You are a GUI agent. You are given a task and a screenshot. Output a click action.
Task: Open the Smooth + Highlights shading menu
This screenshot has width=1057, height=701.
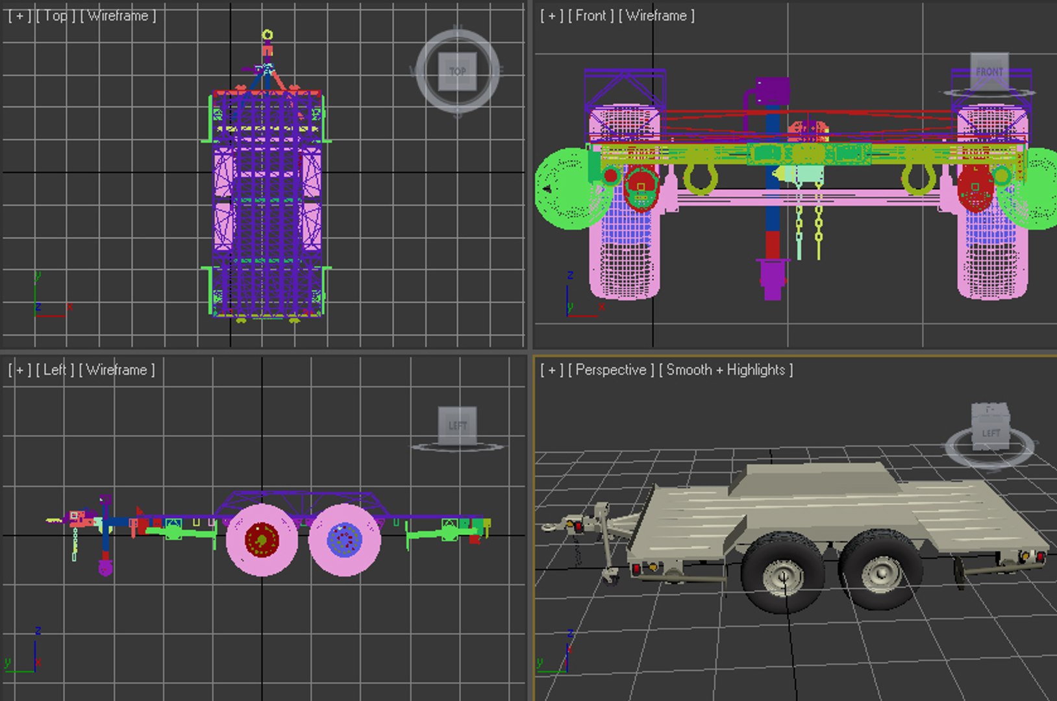[726, 370]
